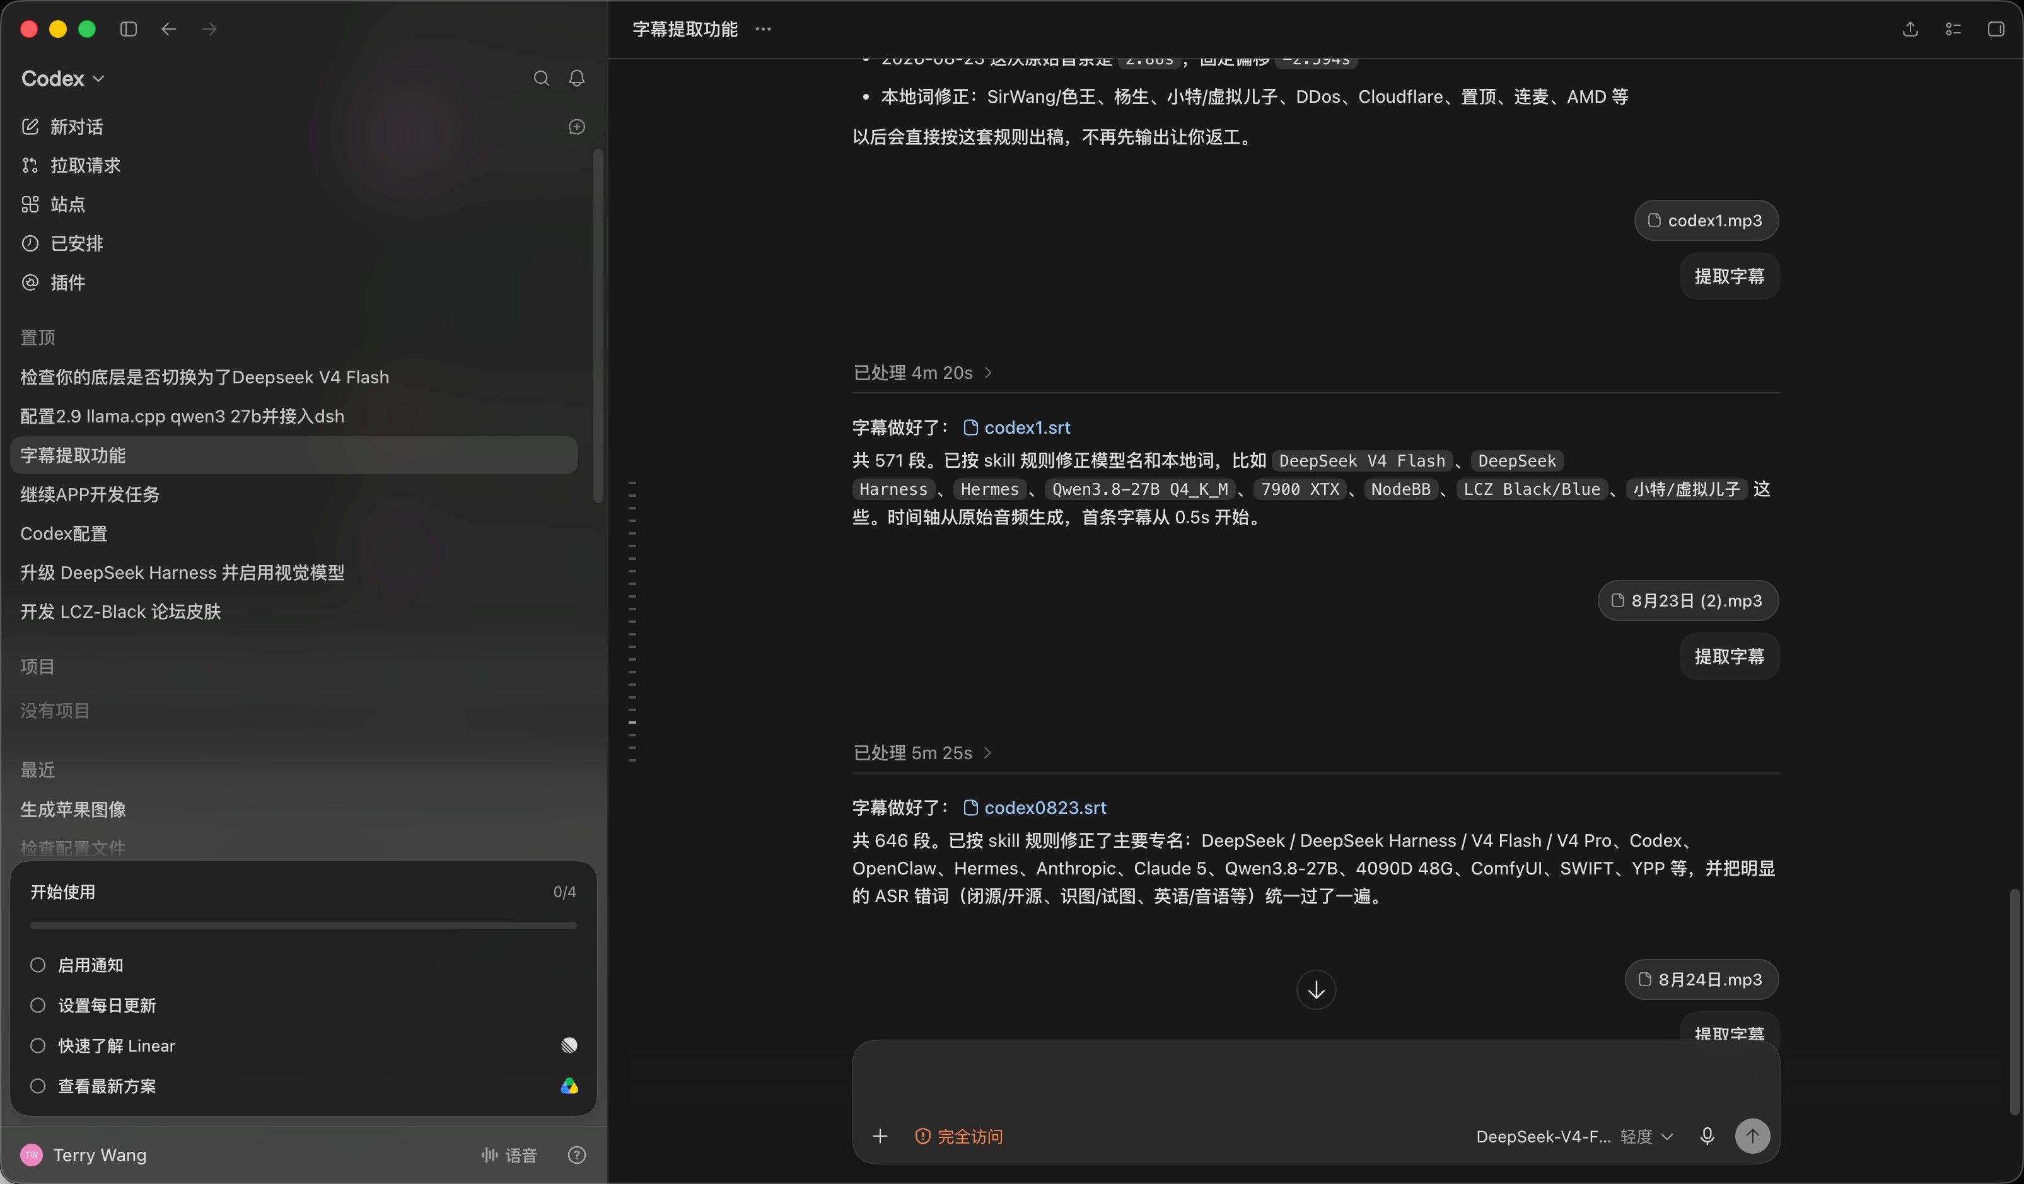Click the 项目 section heading

tap(38, 666)
